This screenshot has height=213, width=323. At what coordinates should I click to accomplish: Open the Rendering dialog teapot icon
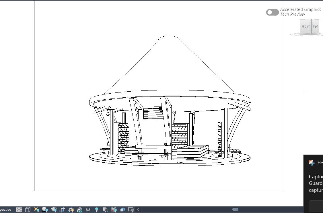point(54,210)
